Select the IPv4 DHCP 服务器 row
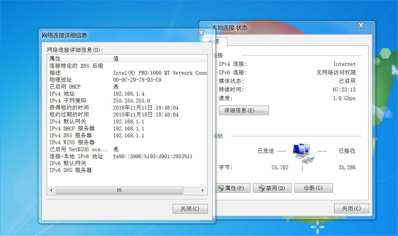Screen dimensions: 398x236 [x=127, y=128]
